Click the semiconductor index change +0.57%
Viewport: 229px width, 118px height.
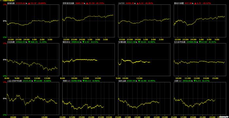point(207,3)
